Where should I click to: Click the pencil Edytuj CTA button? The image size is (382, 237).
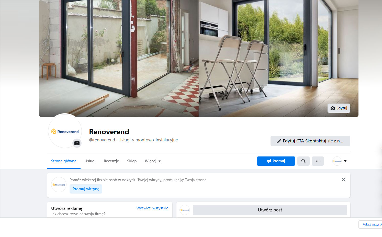pyautogui.click(x=310, y=141)
